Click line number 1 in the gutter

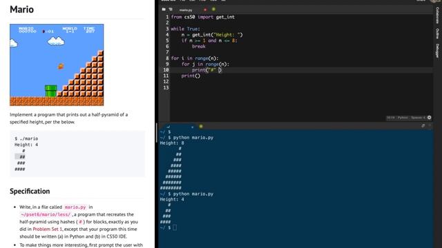(x=167, y=17)
